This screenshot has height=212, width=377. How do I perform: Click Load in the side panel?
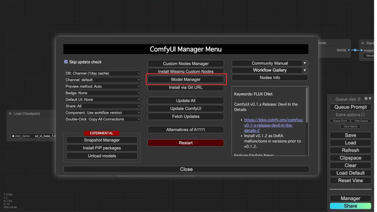(350, 143)
